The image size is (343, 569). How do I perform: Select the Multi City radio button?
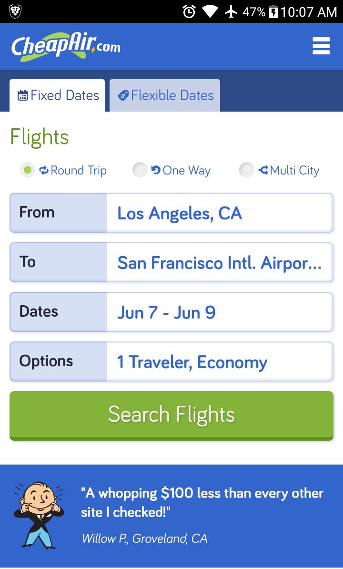coord(246,170)
